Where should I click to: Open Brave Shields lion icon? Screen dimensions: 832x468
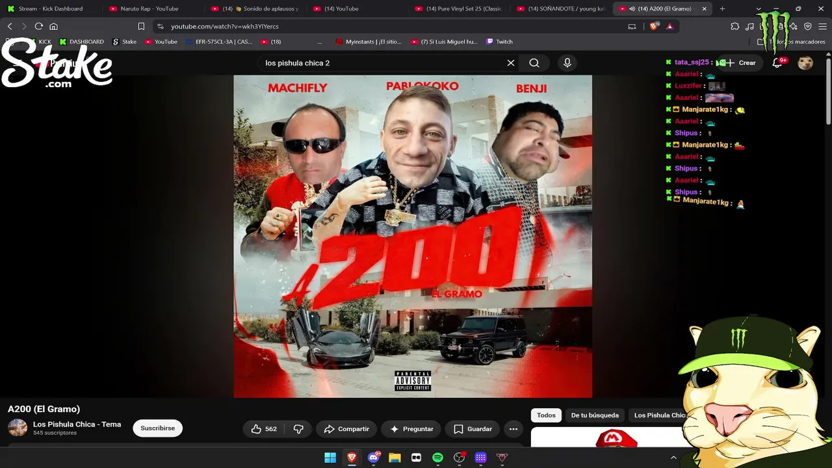coord(655,27)
